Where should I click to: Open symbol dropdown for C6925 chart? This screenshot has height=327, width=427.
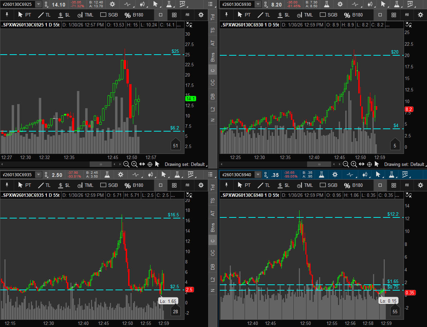pos(38,4)
